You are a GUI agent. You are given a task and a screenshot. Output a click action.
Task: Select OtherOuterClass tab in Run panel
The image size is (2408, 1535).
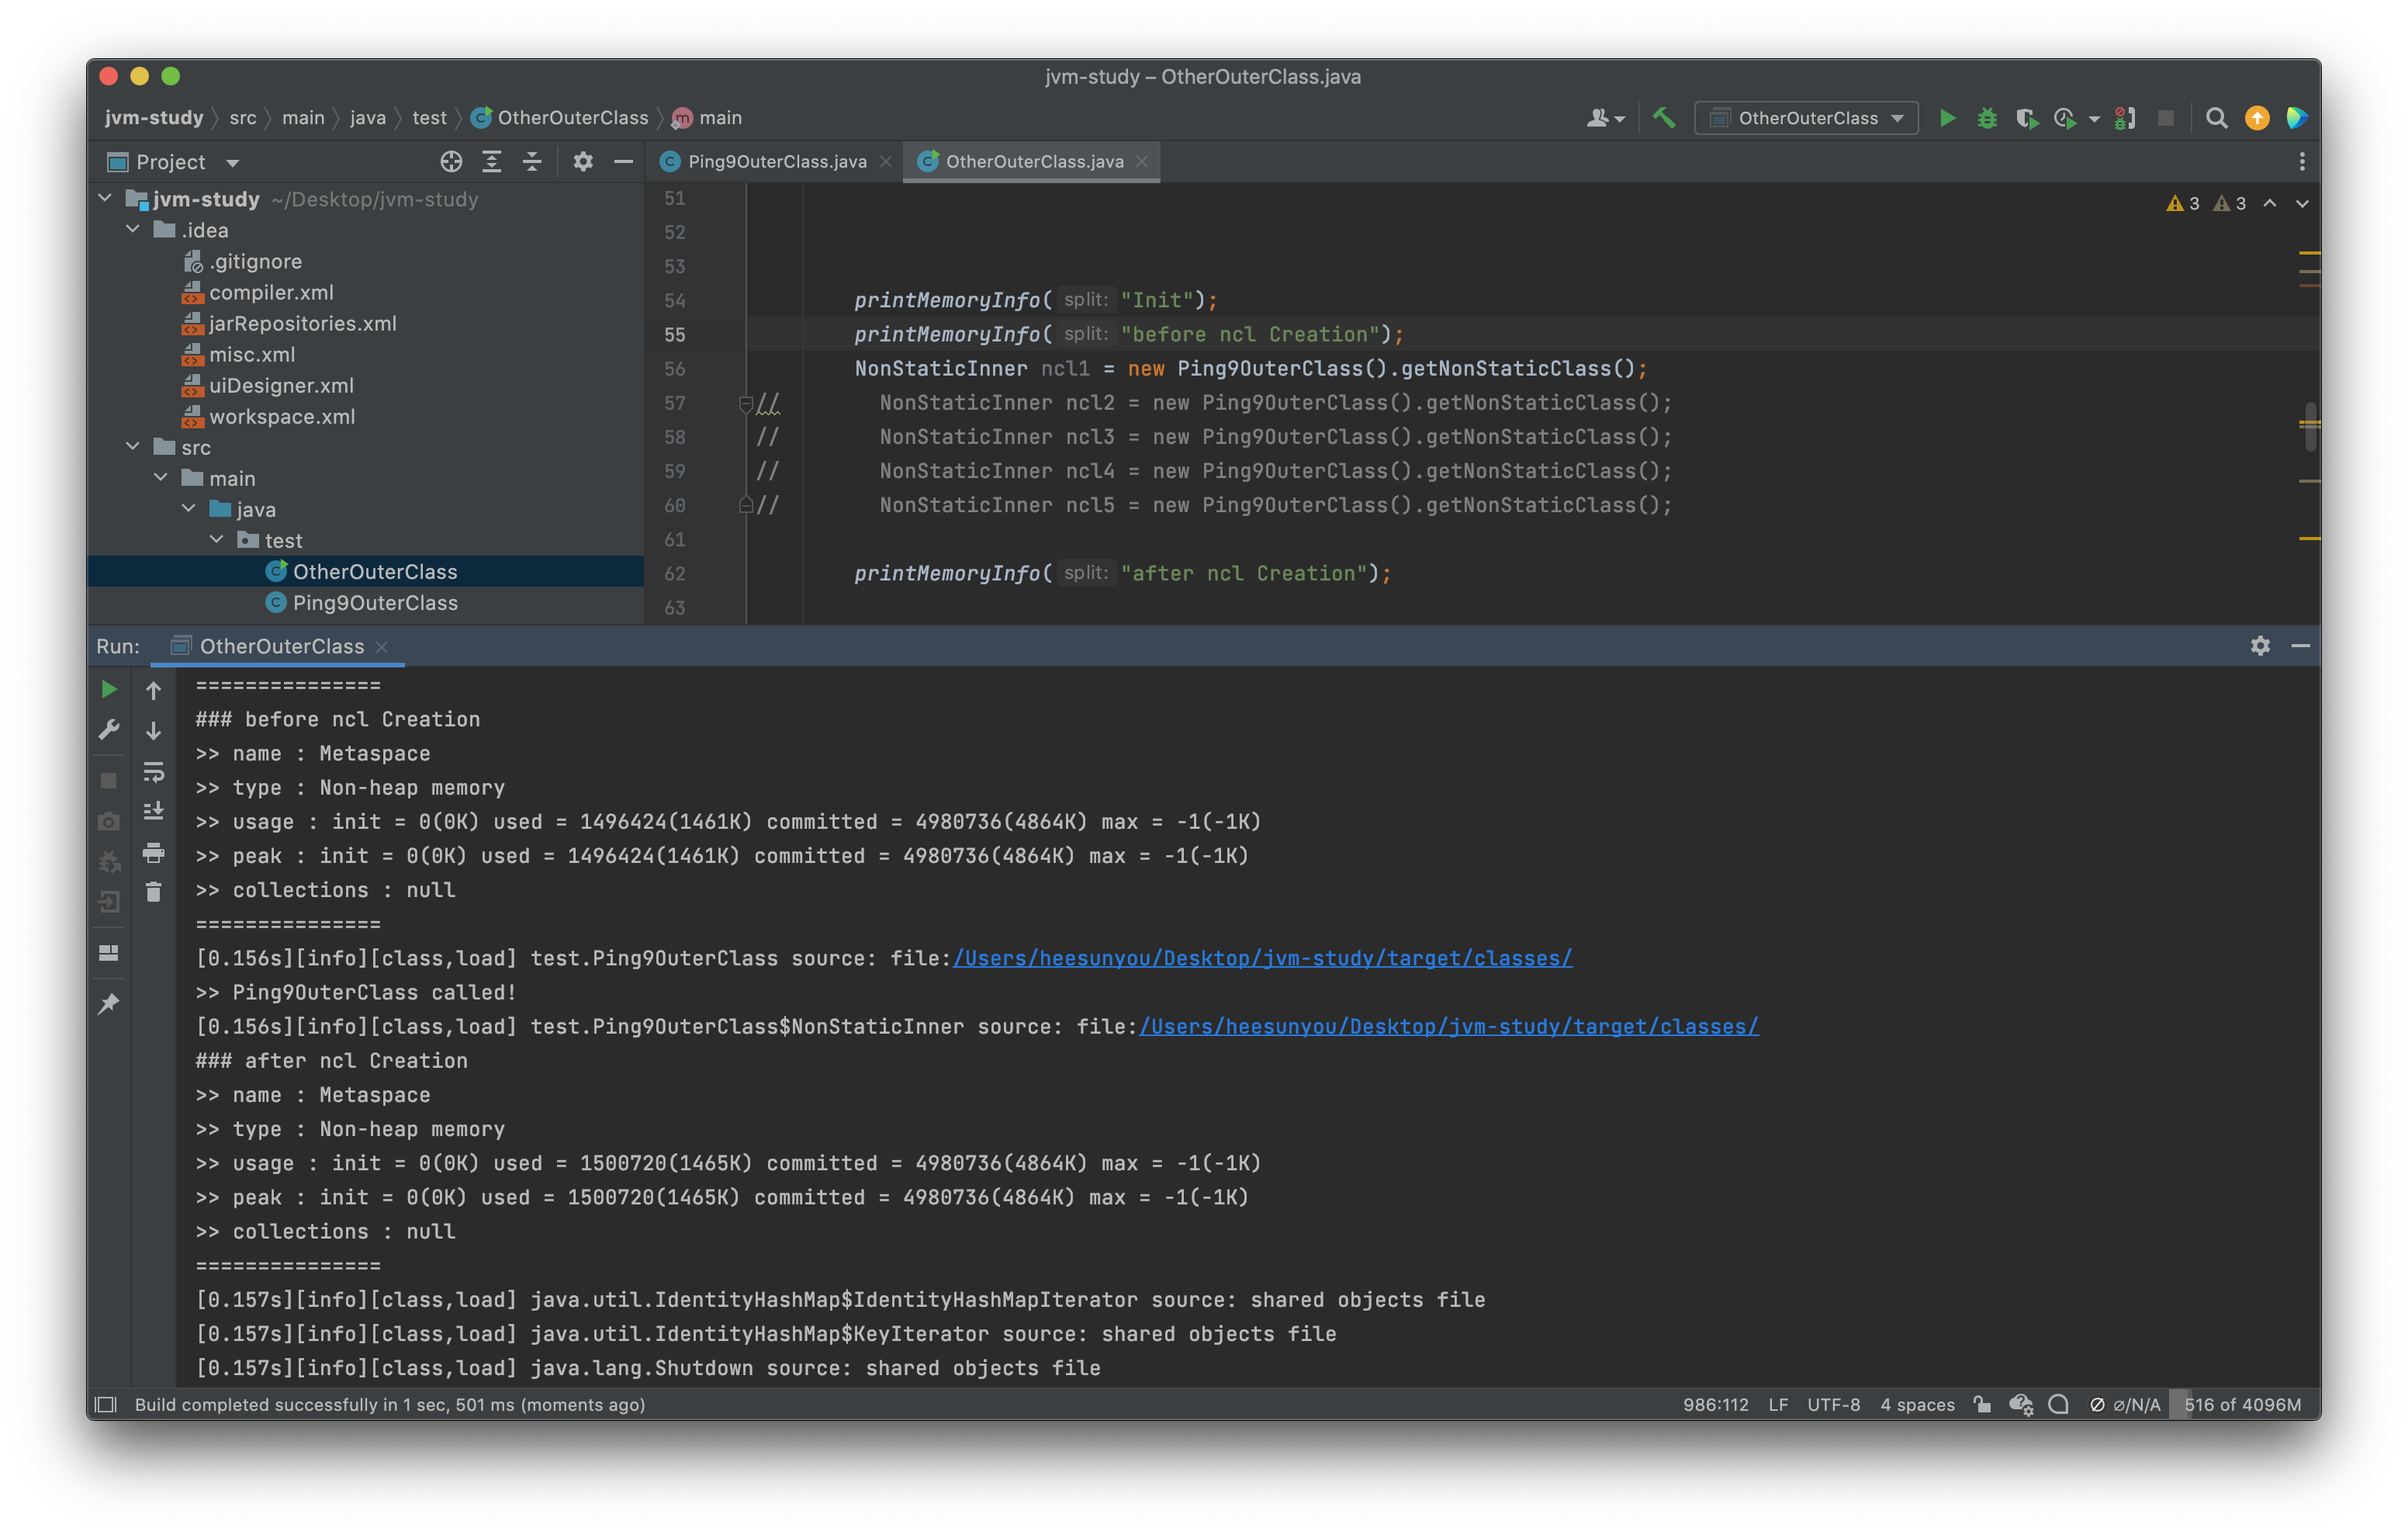pyautogui.click(x=281, y=646)
